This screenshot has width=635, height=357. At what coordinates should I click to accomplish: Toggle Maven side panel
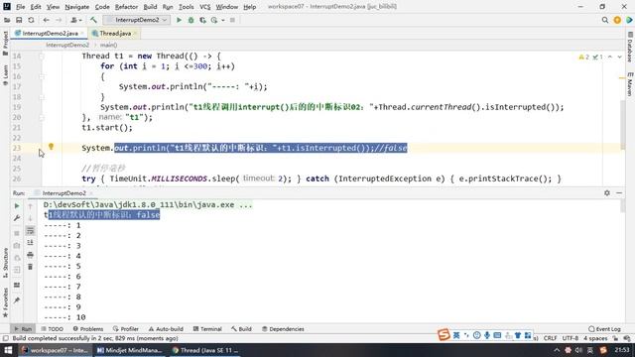tap(630, 84)
